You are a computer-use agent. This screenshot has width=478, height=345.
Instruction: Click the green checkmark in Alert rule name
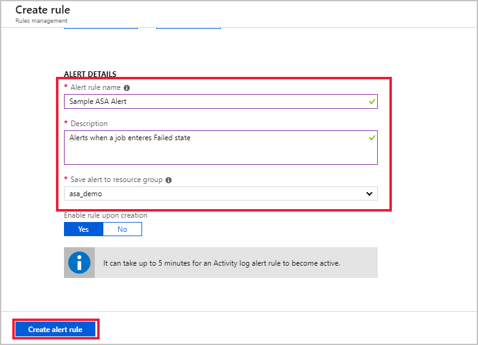point(372,101)
